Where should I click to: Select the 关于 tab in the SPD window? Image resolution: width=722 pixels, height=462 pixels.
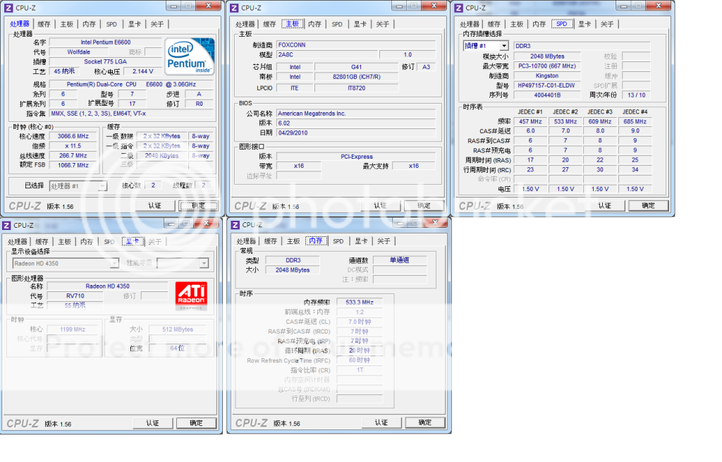pyautogui.click(x=607, y=24)
